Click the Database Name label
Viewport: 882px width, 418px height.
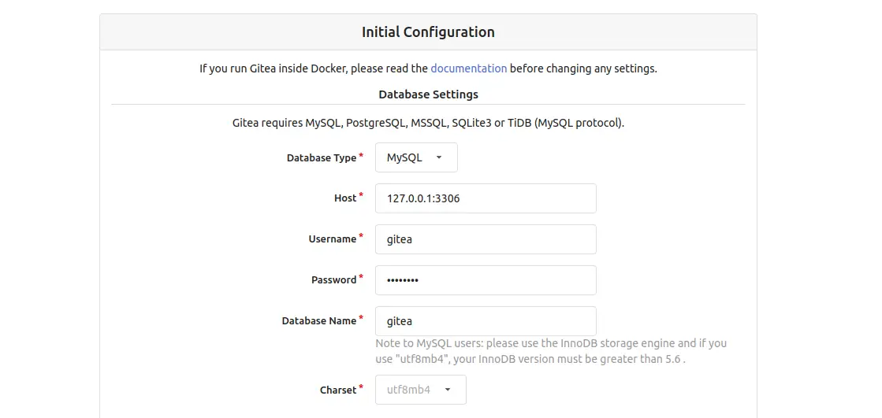click(319, 321)
